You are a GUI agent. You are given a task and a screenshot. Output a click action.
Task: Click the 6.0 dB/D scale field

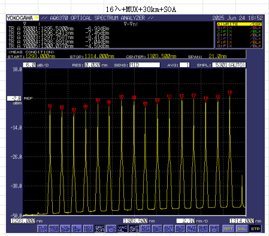coord(29,65)
